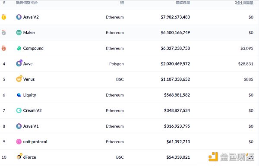This screenshot has height=166, width=259.
Task: Click the Cream V2 logo icon
Action: point(19,110)
